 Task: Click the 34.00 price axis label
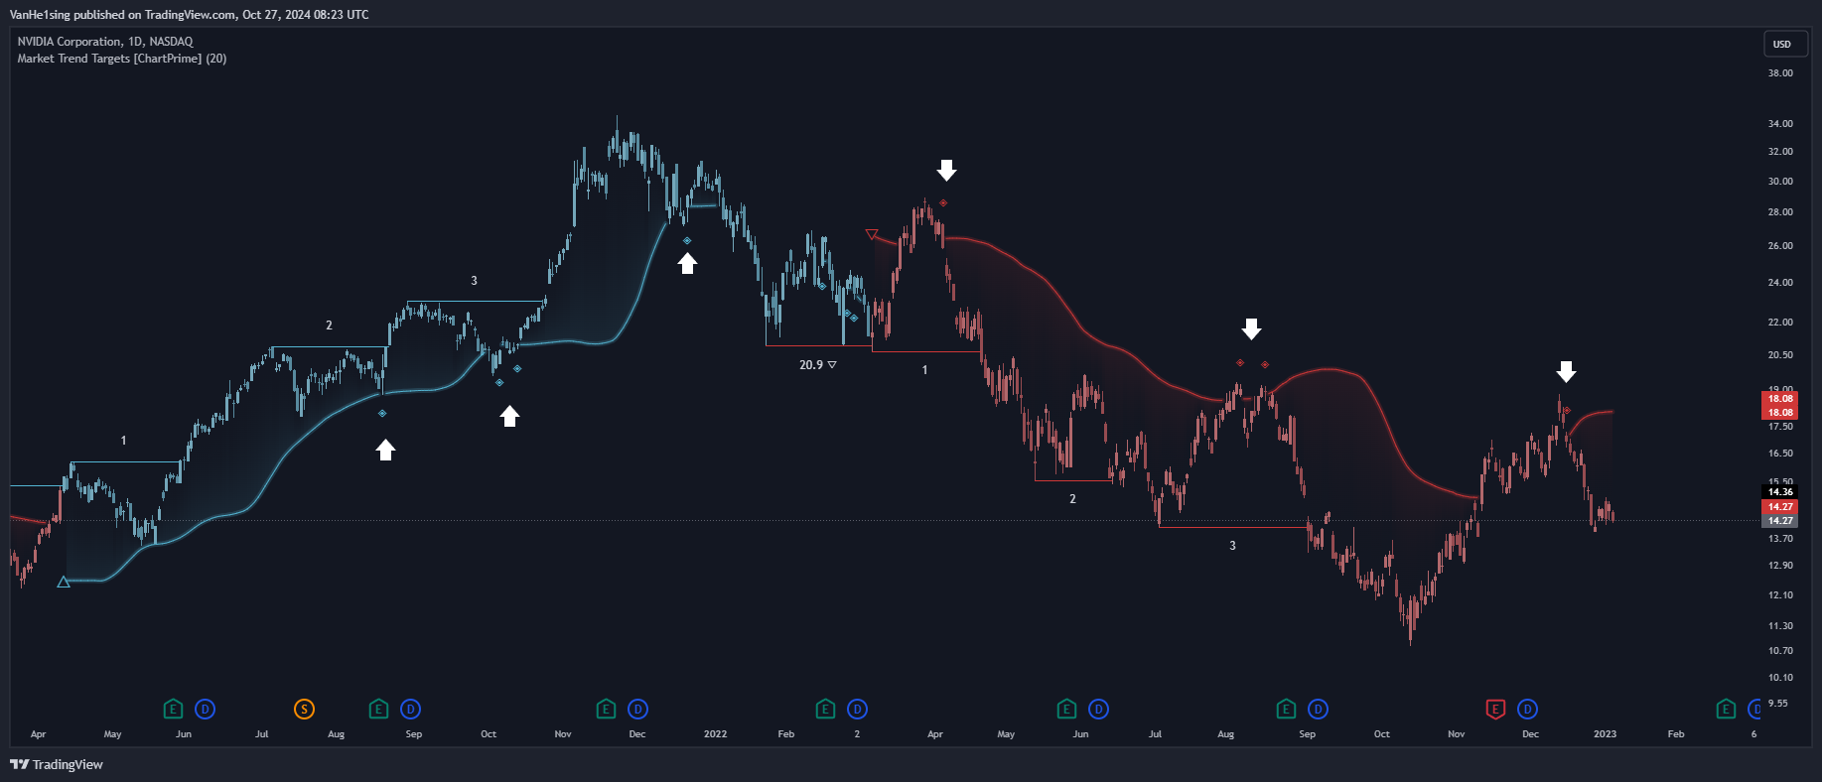(1780, 124)
